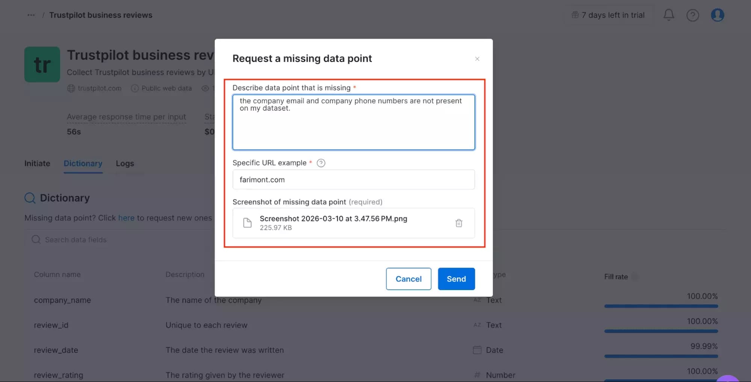
Task: Click inside the Specific URL example field
Action: 353,179
